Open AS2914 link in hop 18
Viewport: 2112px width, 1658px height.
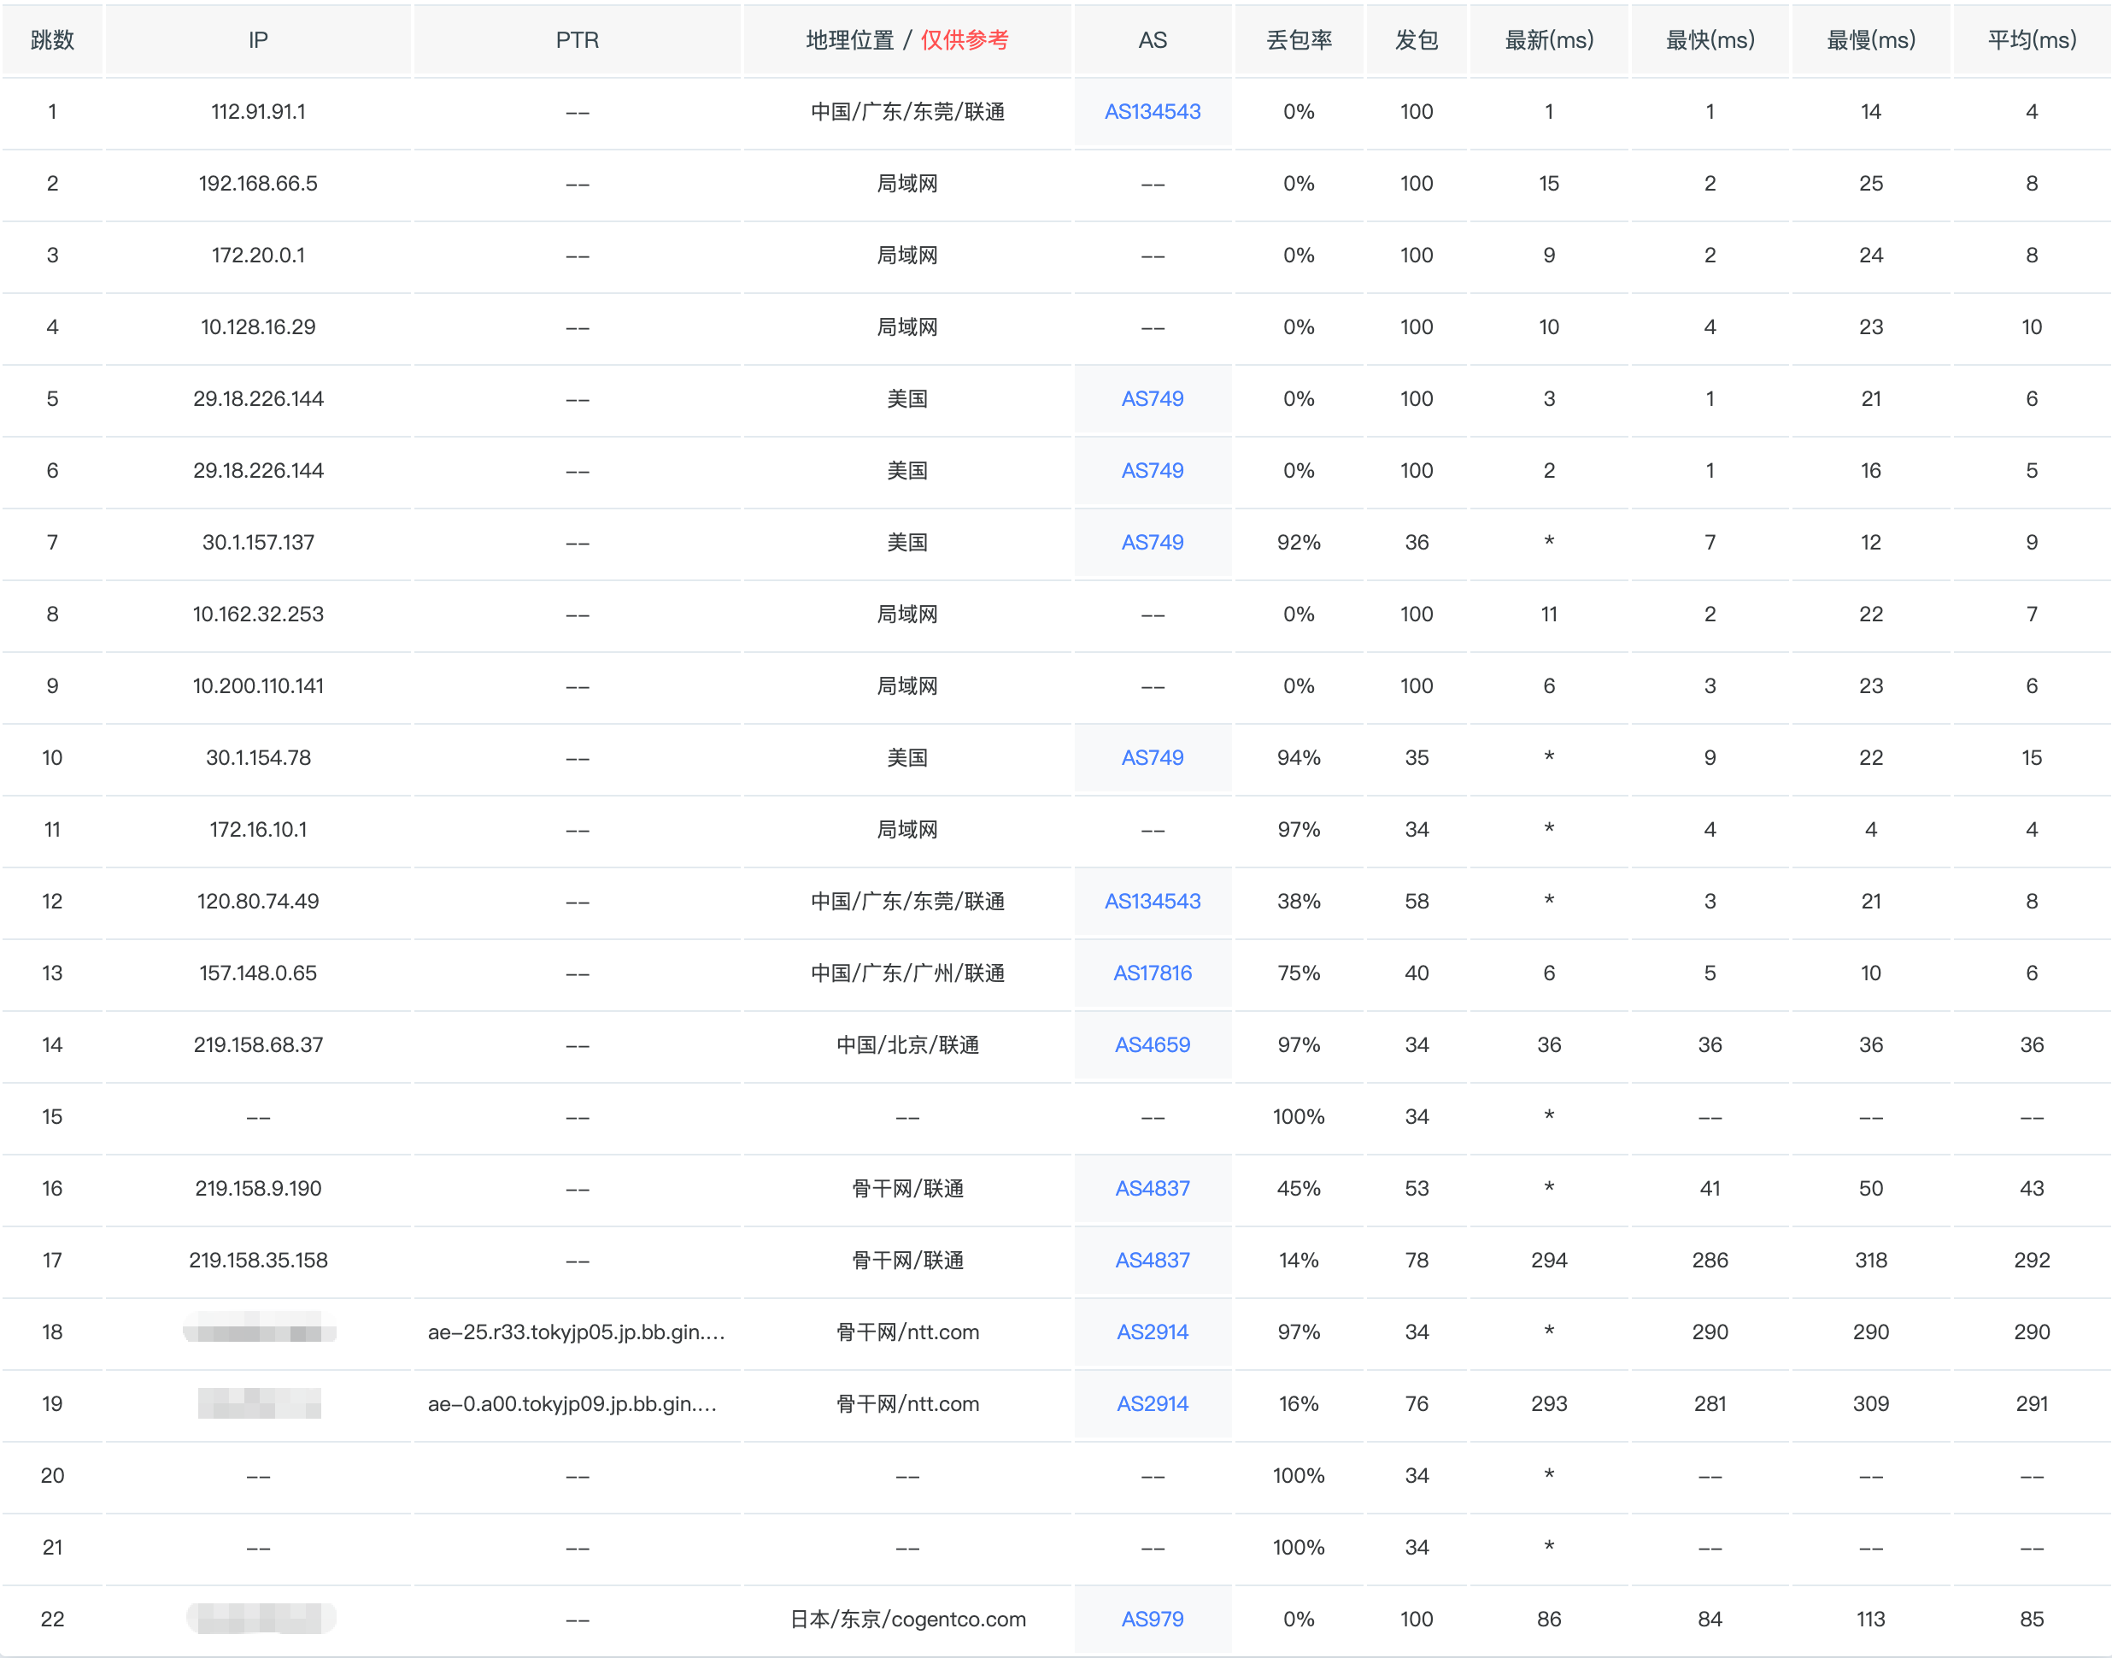(1152, 1332)
